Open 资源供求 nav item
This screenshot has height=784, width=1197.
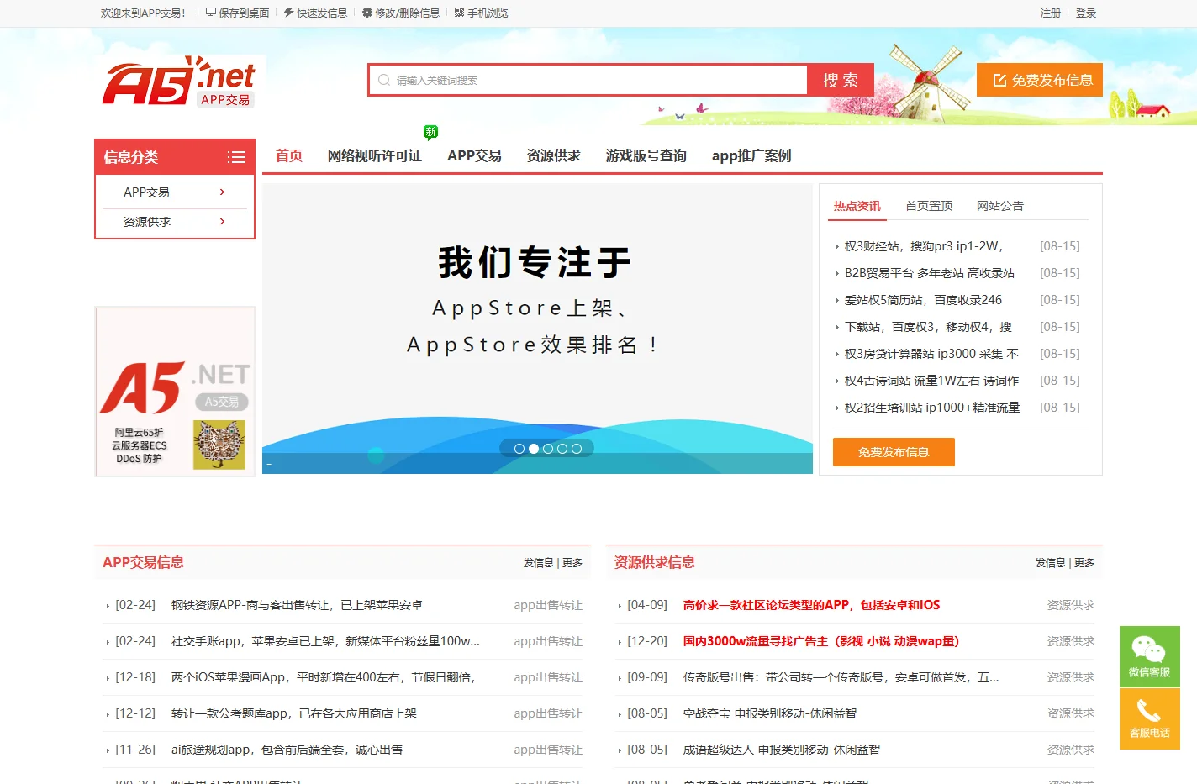pyautogui.click(x=554, y=155)
